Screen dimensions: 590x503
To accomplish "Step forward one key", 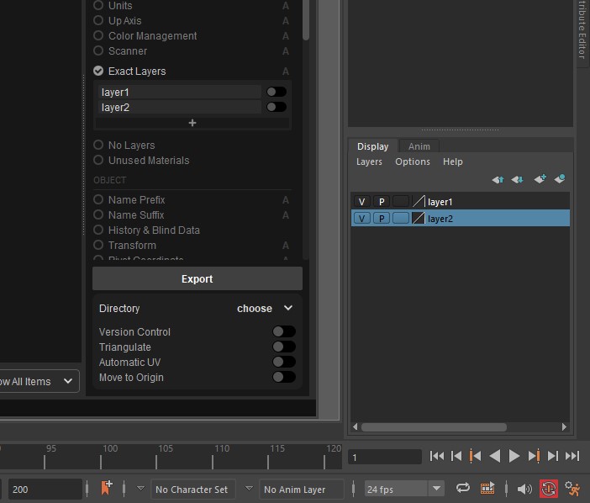I will pyautogui.click(x=534, y=456).
